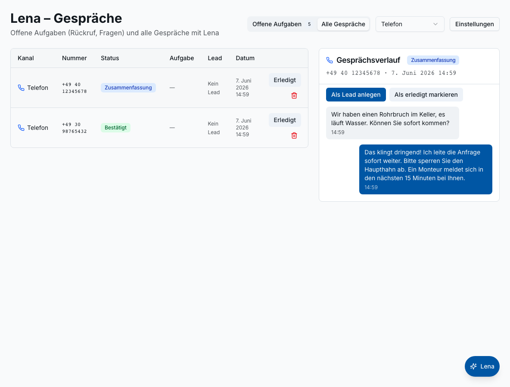Switch to Offene Aufgaben tab
510x387 pixels.
point(282,24)
